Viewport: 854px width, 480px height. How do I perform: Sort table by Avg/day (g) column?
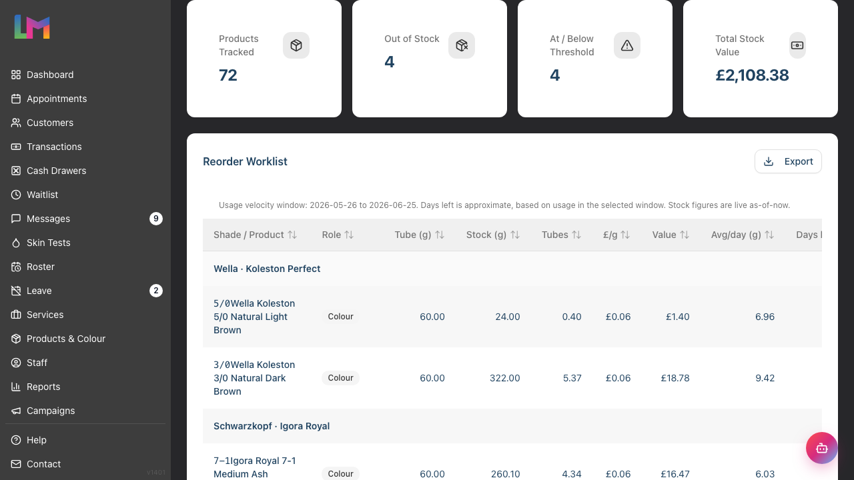click(x=743, y=235)
